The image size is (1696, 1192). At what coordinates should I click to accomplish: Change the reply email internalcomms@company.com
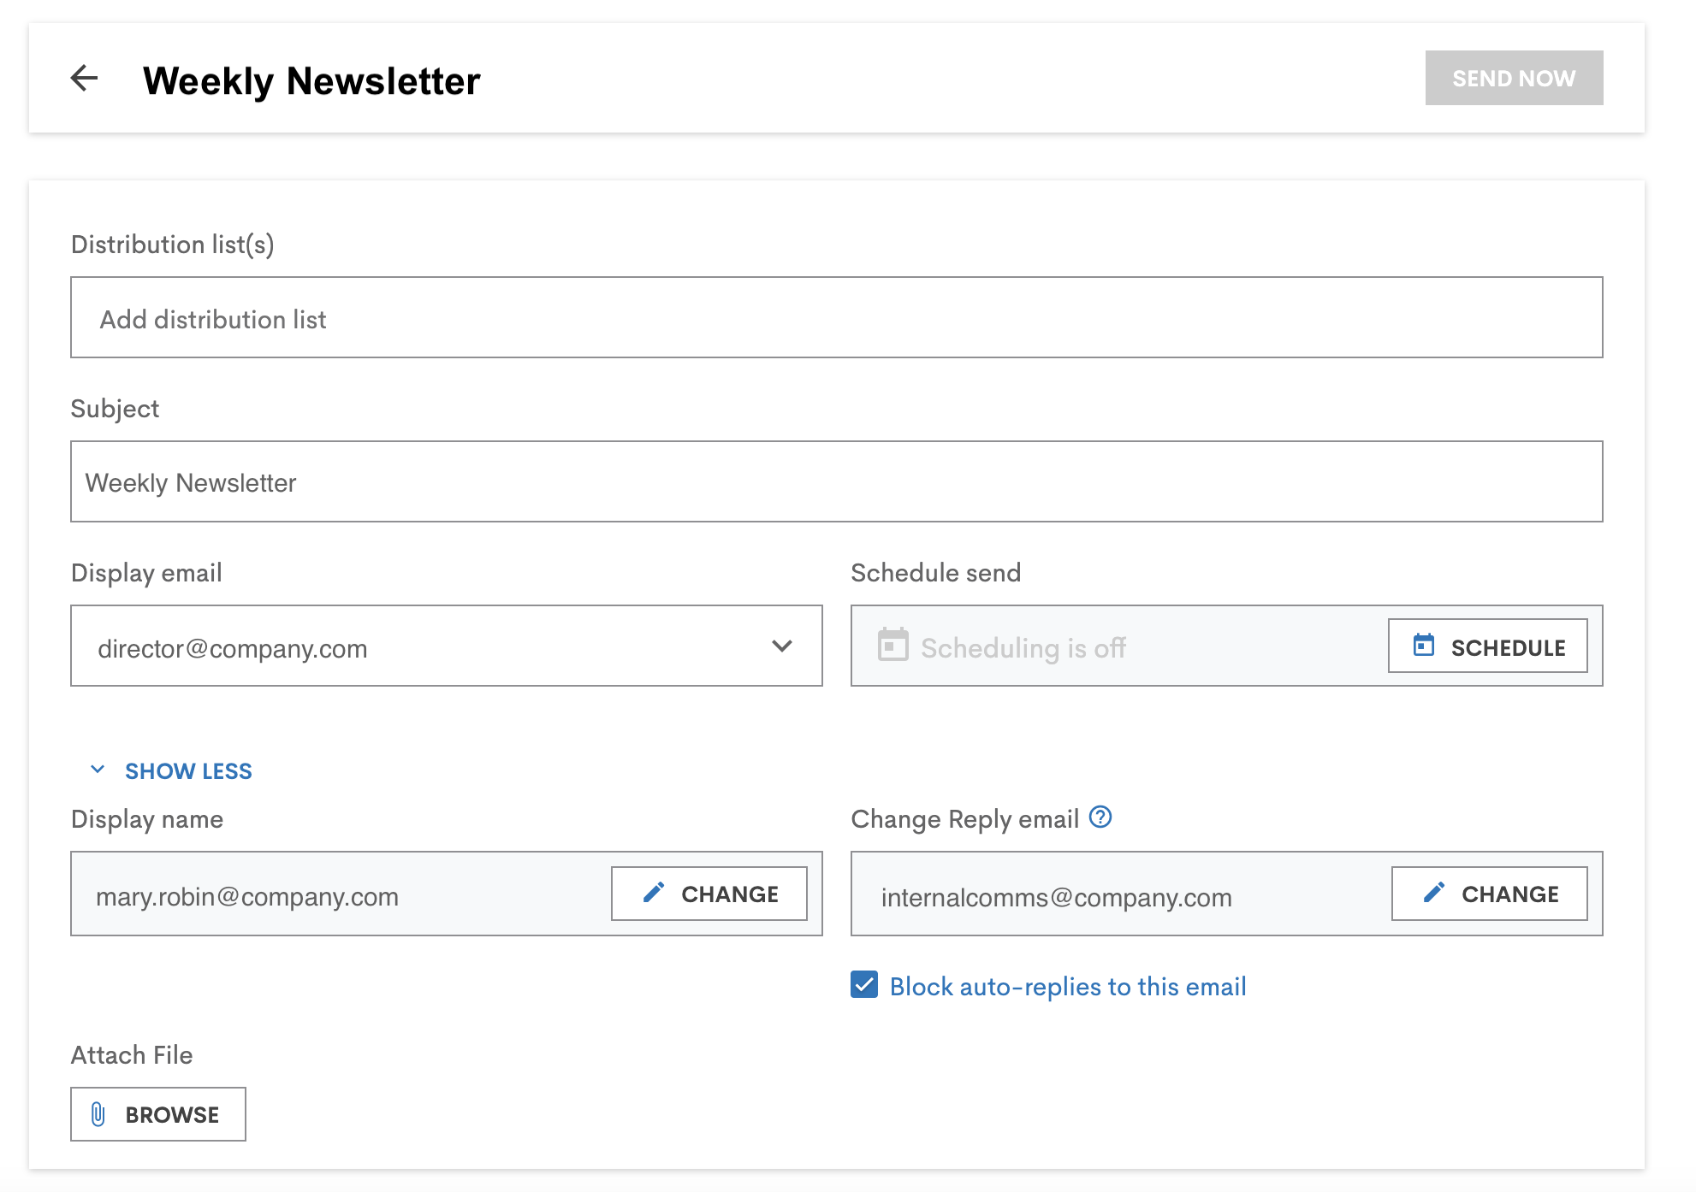[1490, 893]
